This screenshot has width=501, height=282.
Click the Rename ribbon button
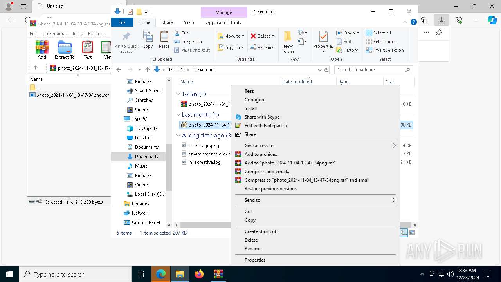[262, 47]
